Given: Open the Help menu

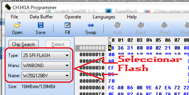Looking at the screenshot, I should pos(132,17).
